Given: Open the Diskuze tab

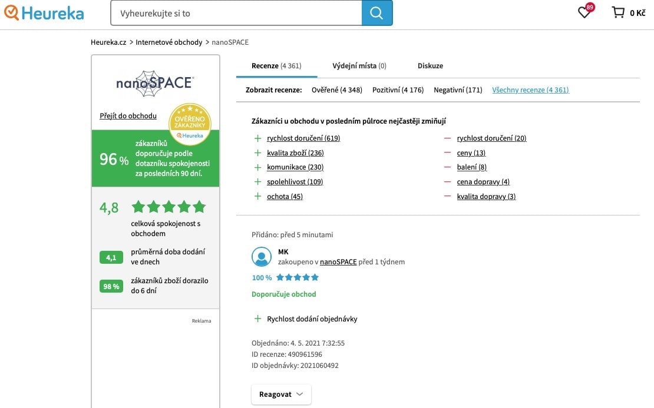Looking at the screenshot, I should coord(430,65).
